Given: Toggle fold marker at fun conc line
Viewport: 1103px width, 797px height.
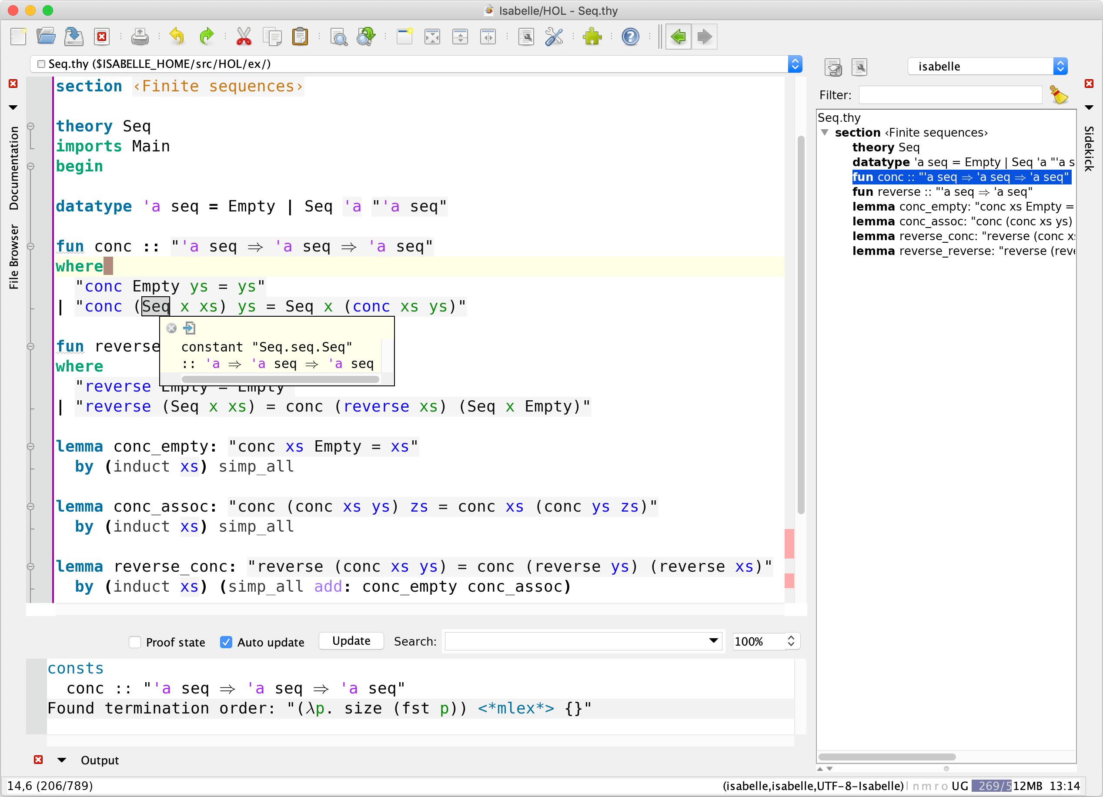Looking at the screenshot, I should pyautogui.click(x=30, y=246).
